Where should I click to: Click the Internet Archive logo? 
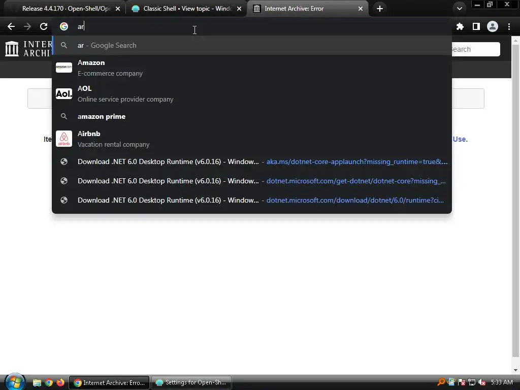pos(28,49)
